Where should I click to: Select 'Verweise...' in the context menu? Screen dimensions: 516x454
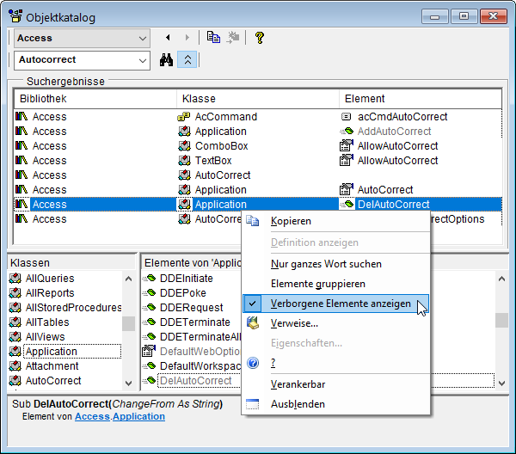pos(294,323)
